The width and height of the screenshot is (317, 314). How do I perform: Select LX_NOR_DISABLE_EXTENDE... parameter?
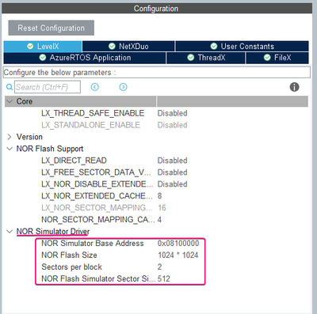pyautogui.click(x=97, y=184)
